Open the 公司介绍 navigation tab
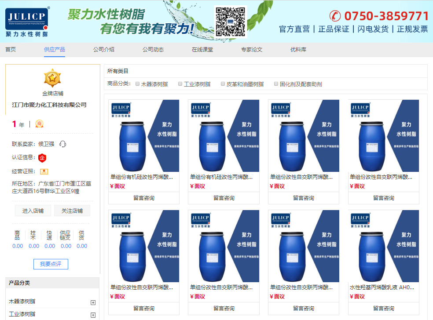The width and height of the screenshot is (433, 320). (x=103, y=50)
